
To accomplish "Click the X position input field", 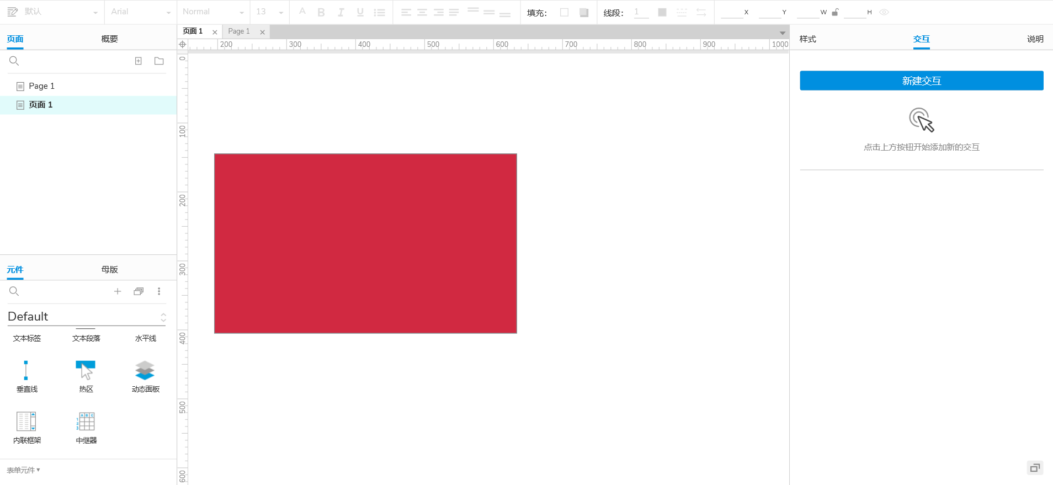I will click(x=732, y=12).
